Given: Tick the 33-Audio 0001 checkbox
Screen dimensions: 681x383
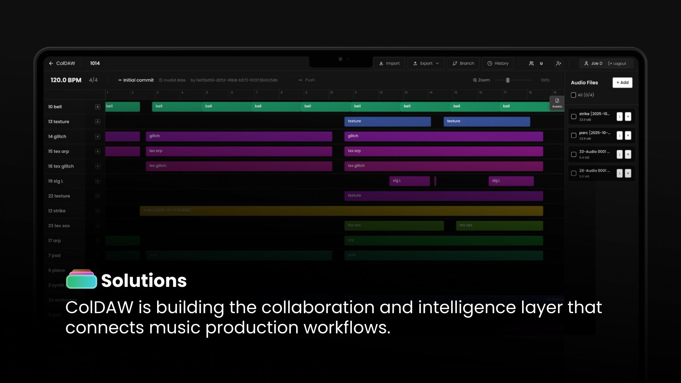Looking at the screenshot, I should click(x=574, y=155).
